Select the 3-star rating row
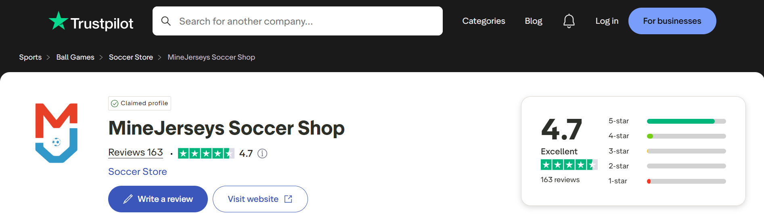Viewport: 764px width, 220px height. pyautogui.click(x=667, y=151)
